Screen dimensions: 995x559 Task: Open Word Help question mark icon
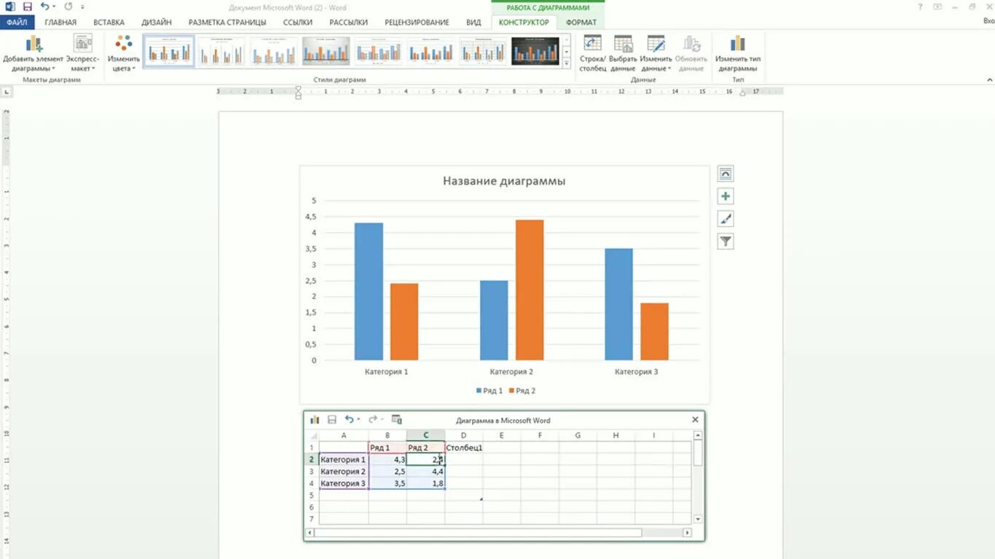(x=921, y=7)
